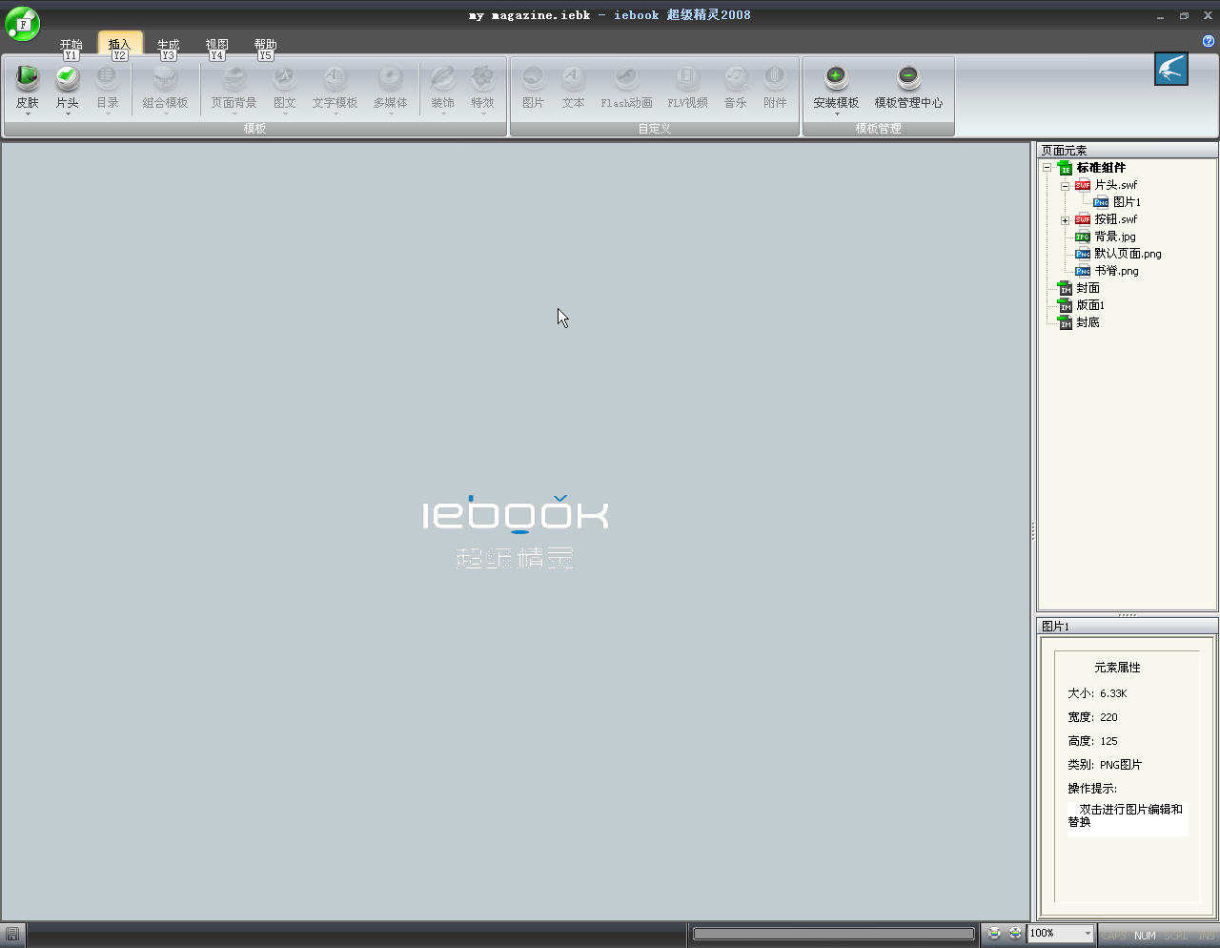Select 按钮.swf in the tree
The height and width of the screenshot is (948, 1220).
tap(1115, 219)
